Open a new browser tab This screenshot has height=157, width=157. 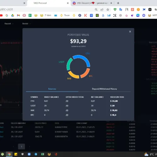click(x=118, y=3)
